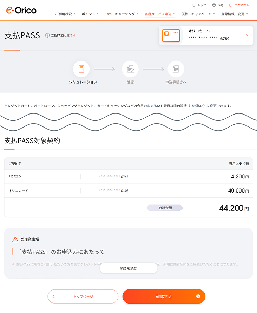Image resolution: width=257 pixels, height=313 pixels.
Task: Click the card number ending 6789
Action: tap(209, 38)
